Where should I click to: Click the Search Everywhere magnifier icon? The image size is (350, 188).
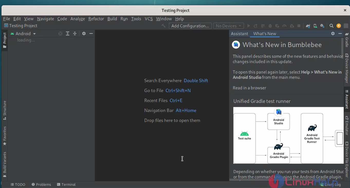point(331,26)
